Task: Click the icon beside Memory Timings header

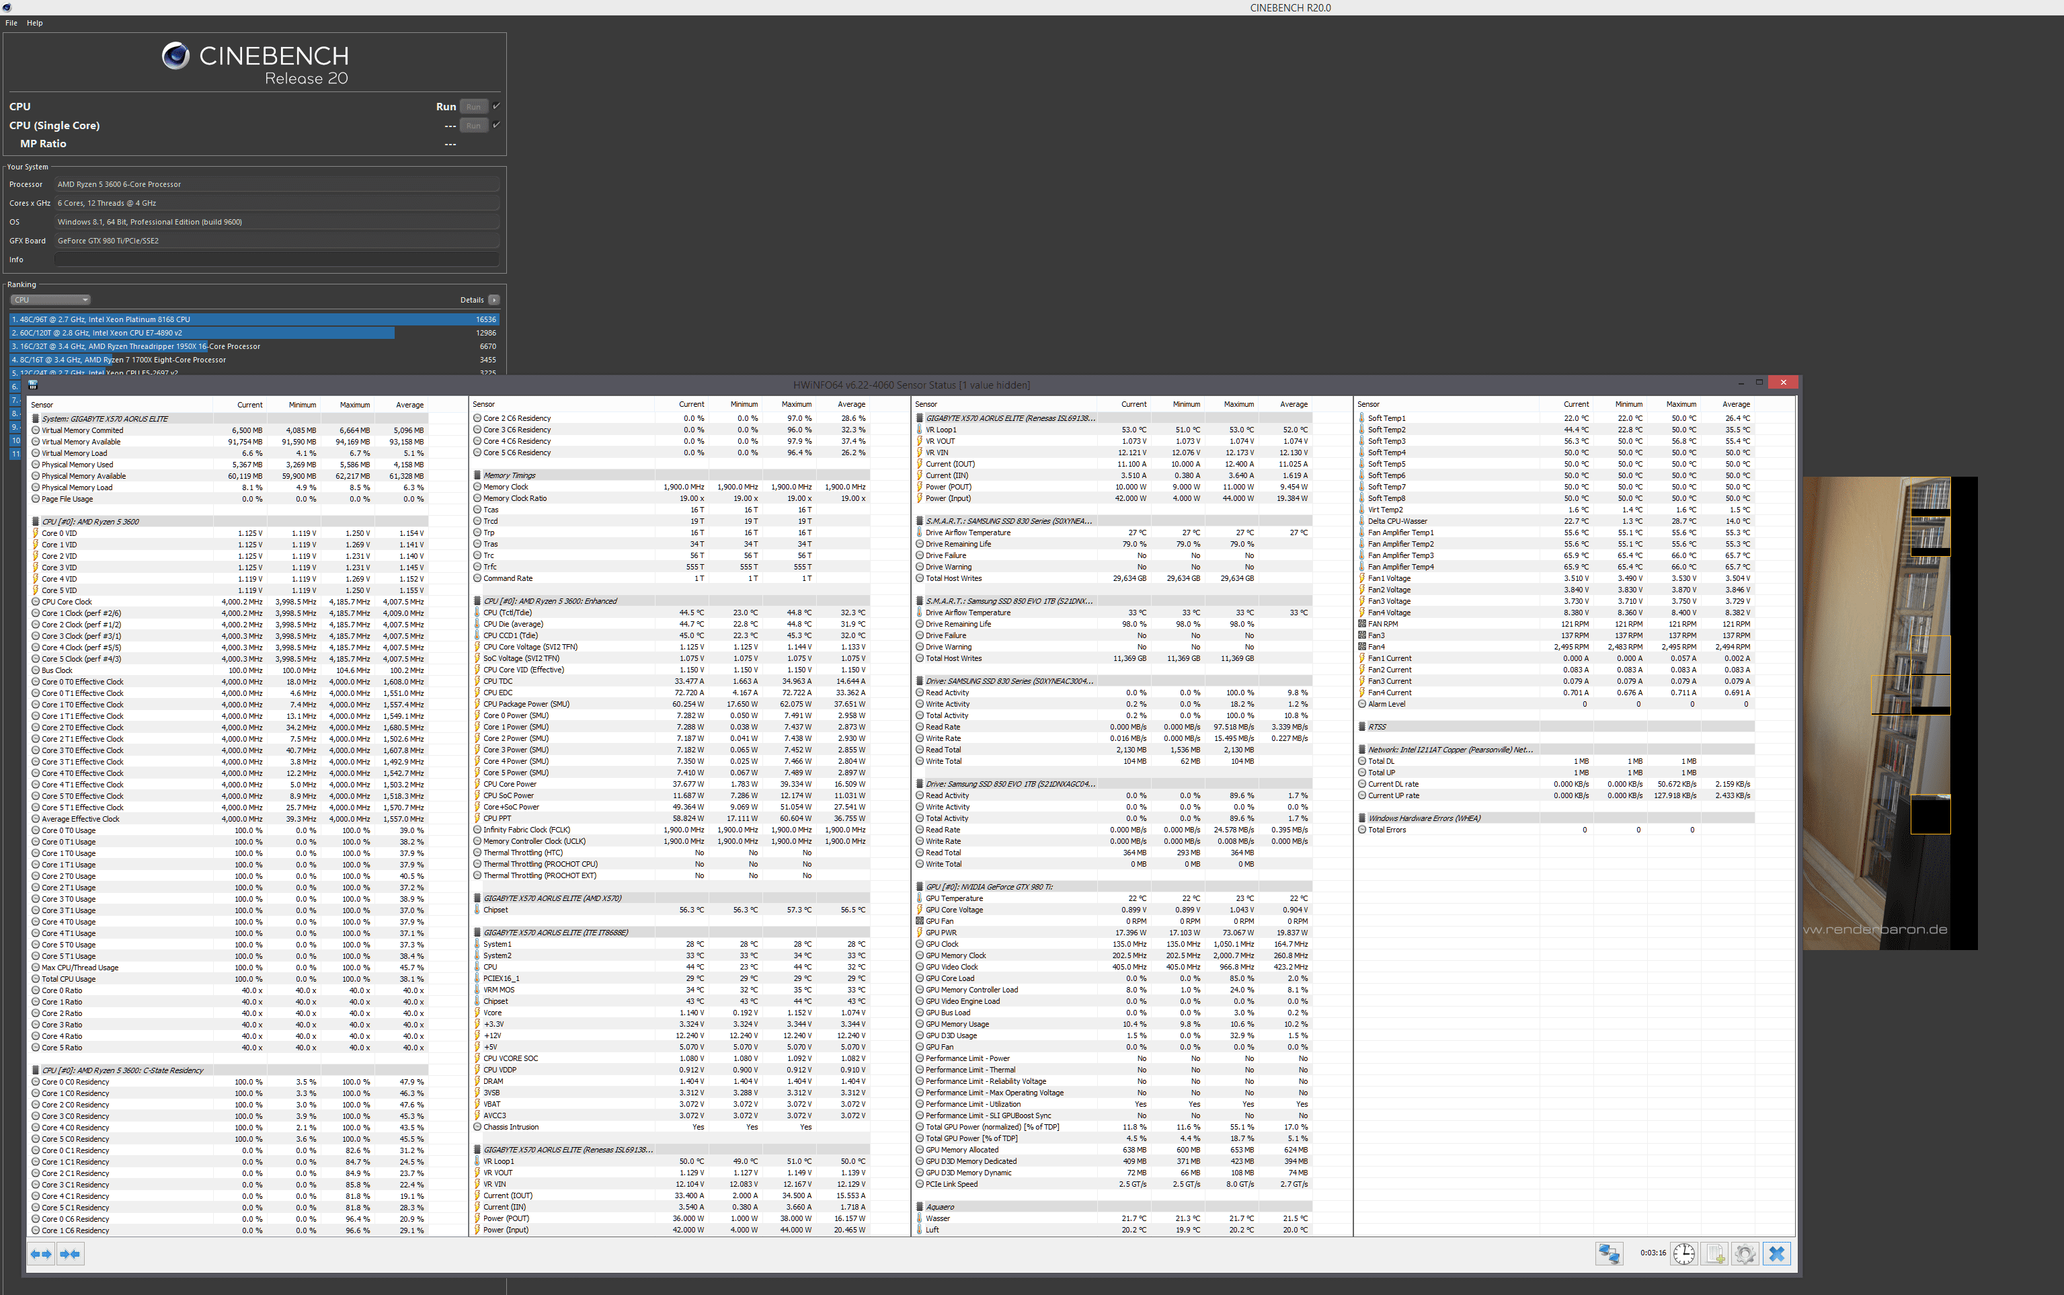Action: [477, 475]
